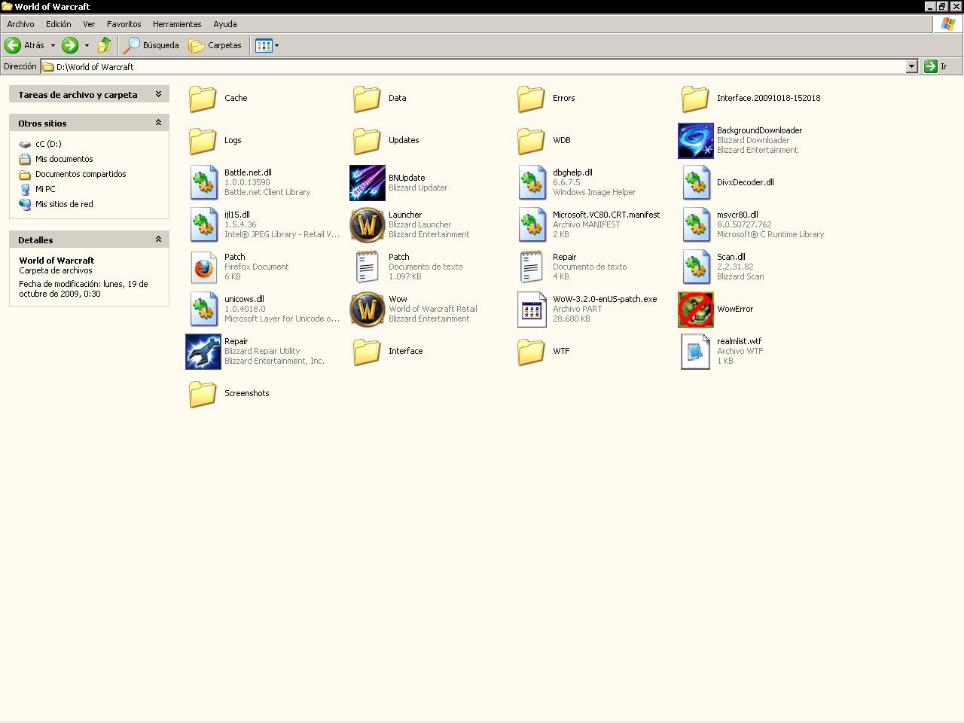The image size is (964, 723).
Task: Open the Views (Vistas) dropdown button
Action: click(267, 45)
